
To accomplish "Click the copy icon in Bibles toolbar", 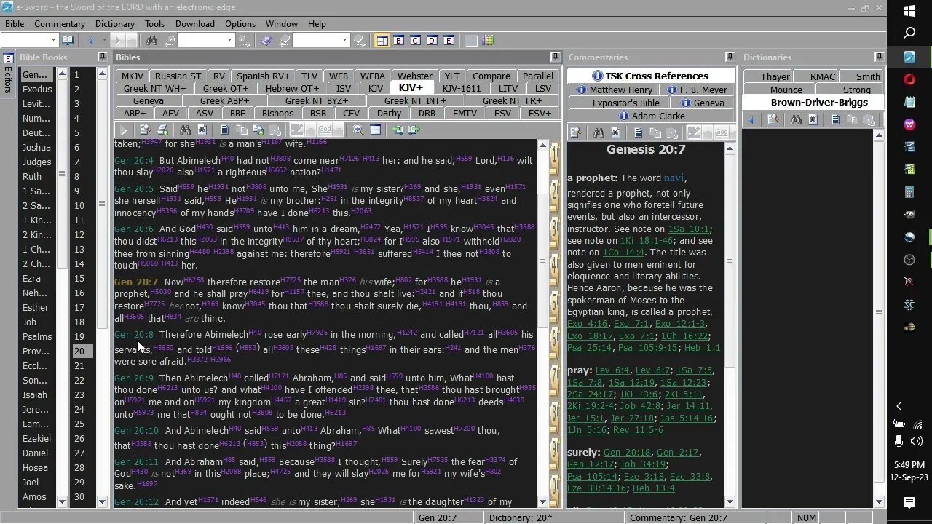I will [241, 130].
